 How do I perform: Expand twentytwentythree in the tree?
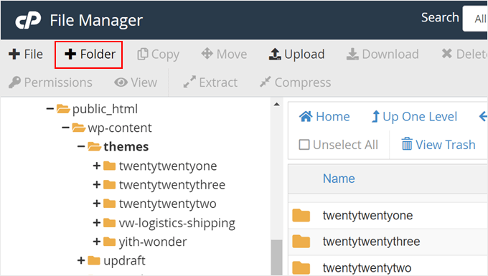pyautogui.click(x=96, y=185)
